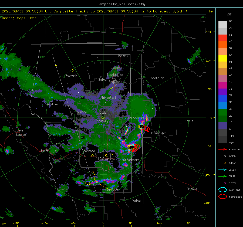Click the "Forecast 0.5(hr)" header text
This screenshot has height=227, width=243.
(170, 11)
